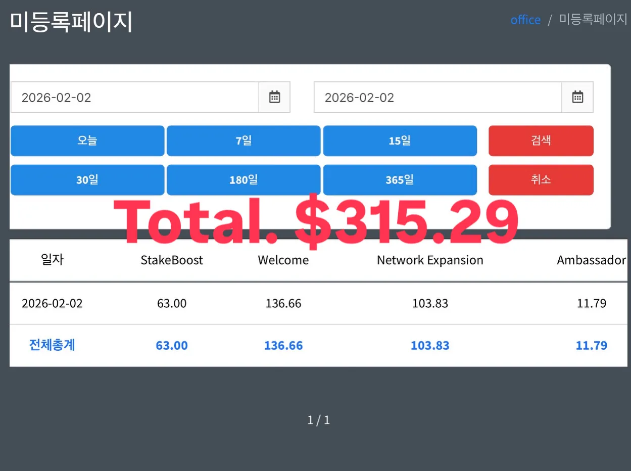Click the 1 / 1 page indicator

pyautogui.click(x=318, y=419)
